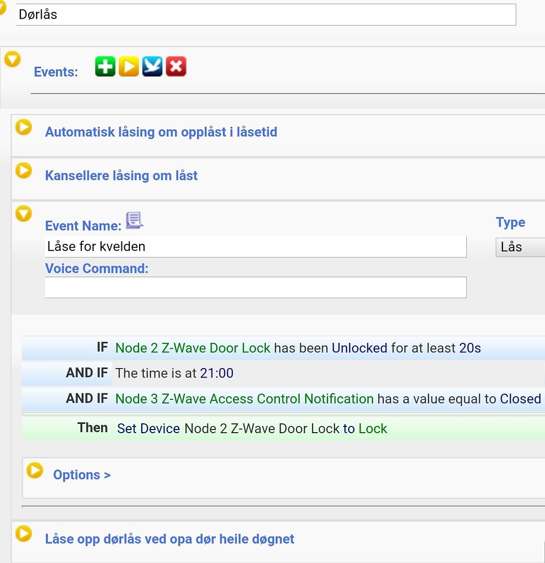
Task: Run the events using the yellow play icon
Action: pos(129,66)
